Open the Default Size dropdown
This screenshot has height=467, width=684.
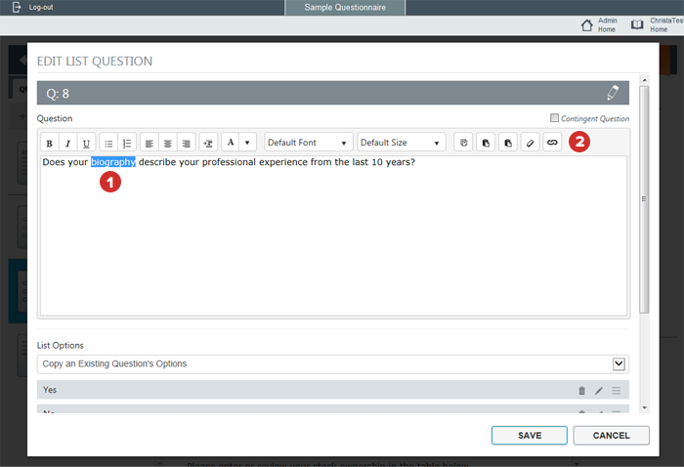tap(402, 143)
